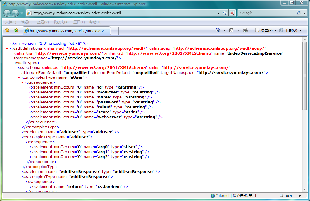Click the search magnifier icon

(x=299, y=13)
